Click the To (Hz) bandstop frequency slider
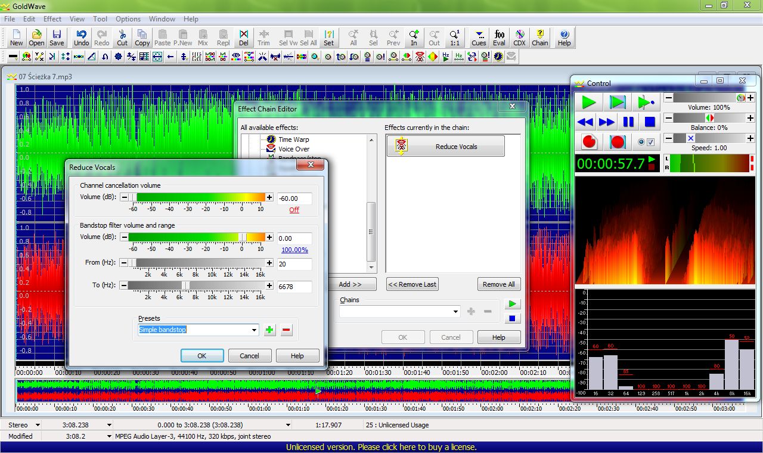Screen dimensions: 763x453 tap(197, 286)
